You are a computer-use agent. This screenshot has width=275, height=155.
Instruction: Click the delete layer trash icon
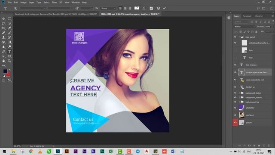(x=269, y=146)
